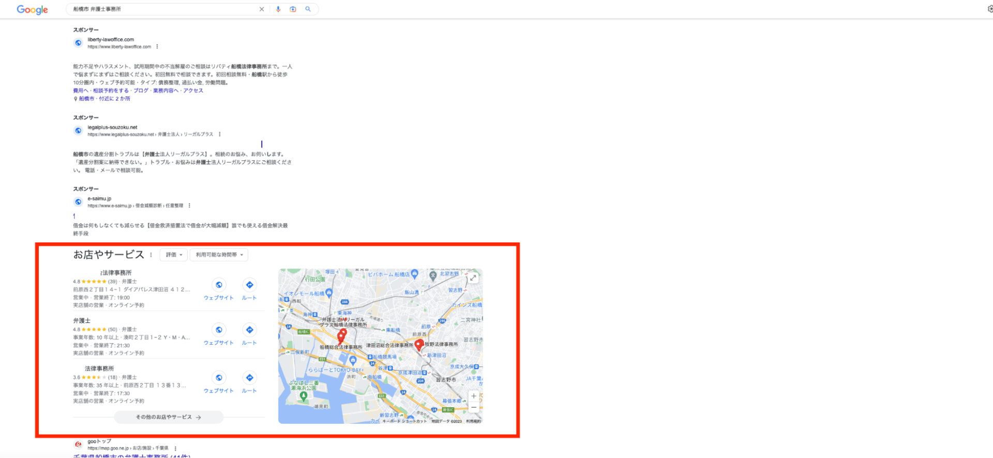Clear the search box with X
993x458 pixels.
click(x=262, y=9)
